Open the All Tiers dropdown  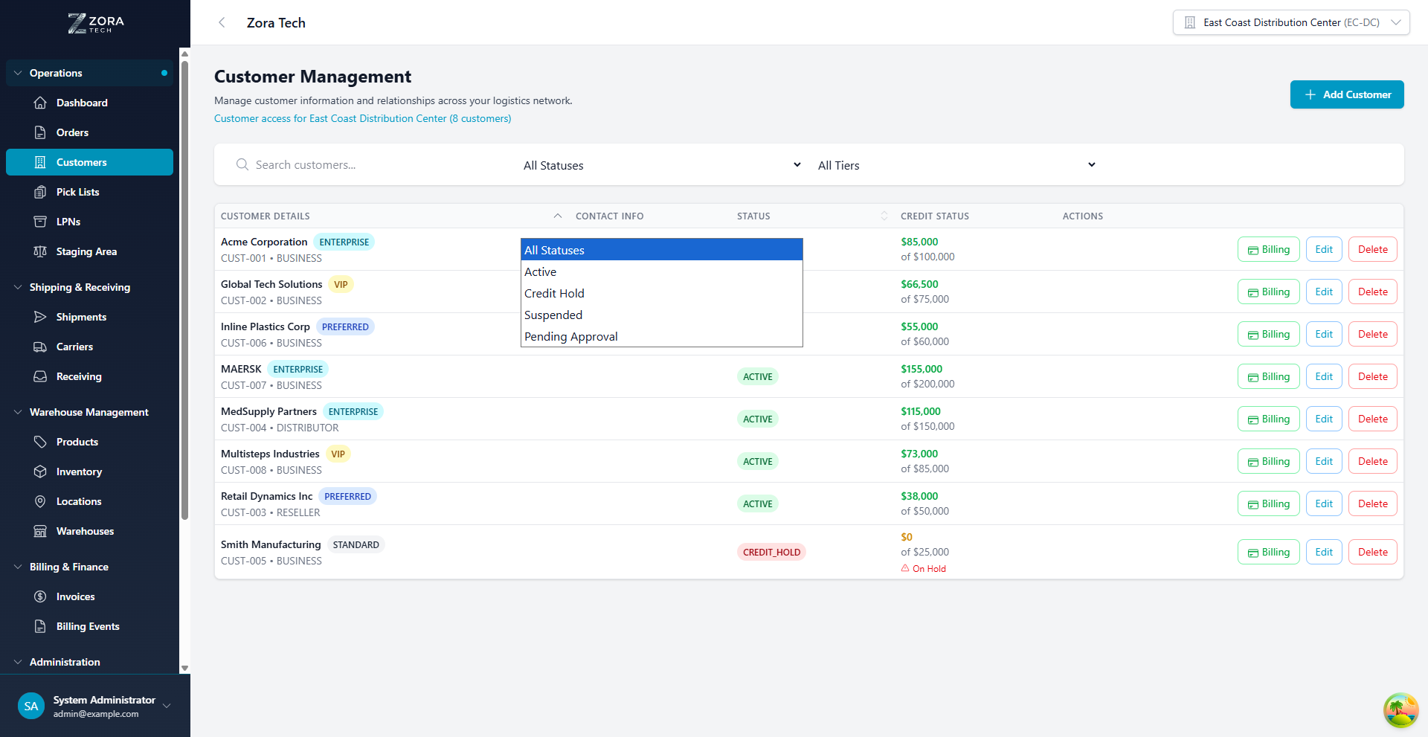(x=954, y=165)
